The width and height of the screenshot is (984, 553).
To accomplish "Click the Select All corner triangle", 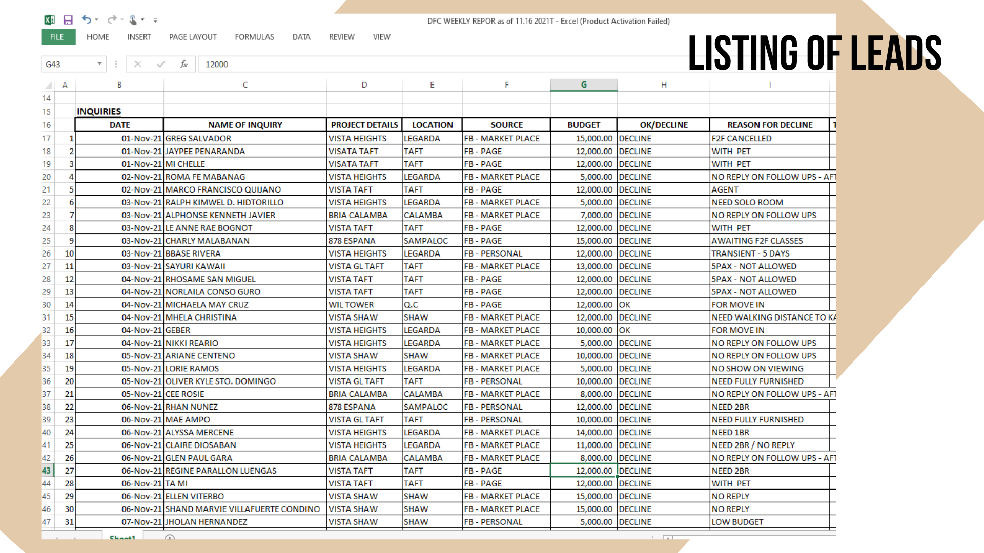I will coord(49,85).
